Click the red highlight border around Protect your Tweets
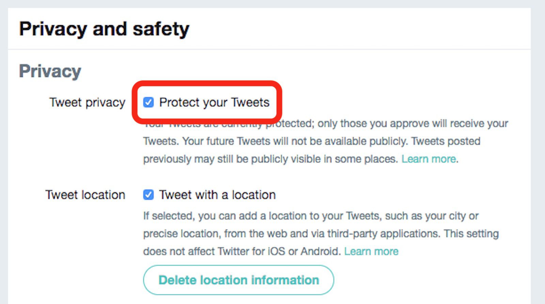 click(280, 102)
